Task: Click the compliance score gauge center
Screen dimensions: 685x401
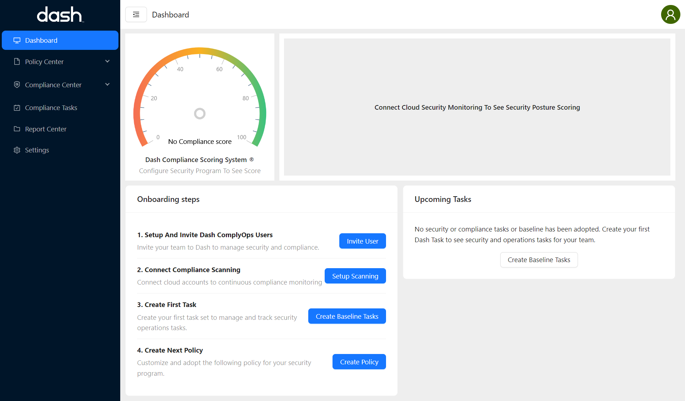Action: (200, 114)
